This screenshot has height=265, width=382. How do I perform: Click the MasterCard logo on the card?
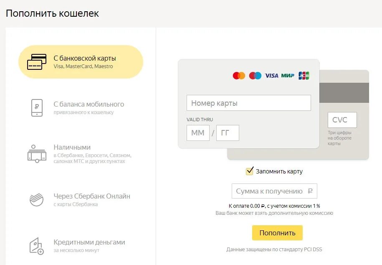(239, 76)
